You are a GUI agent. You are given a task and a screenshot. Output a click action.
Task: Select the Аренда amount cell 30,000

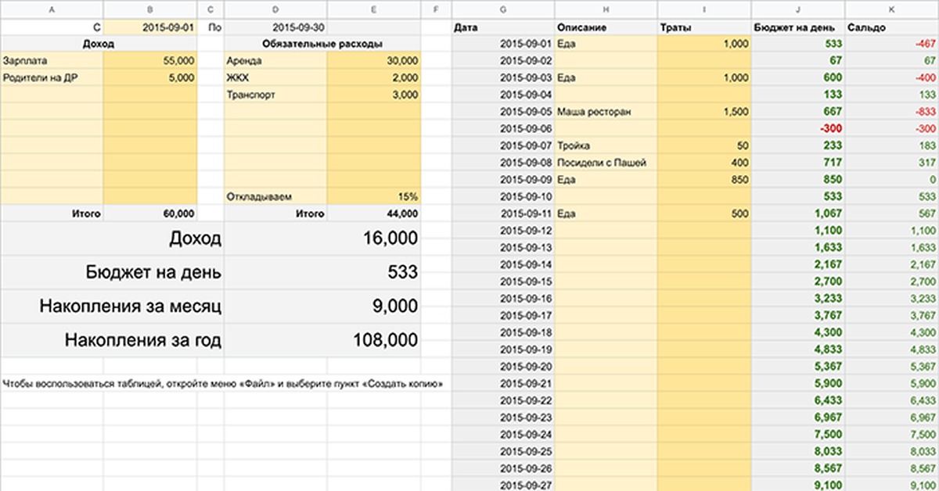tap(373, 60)
